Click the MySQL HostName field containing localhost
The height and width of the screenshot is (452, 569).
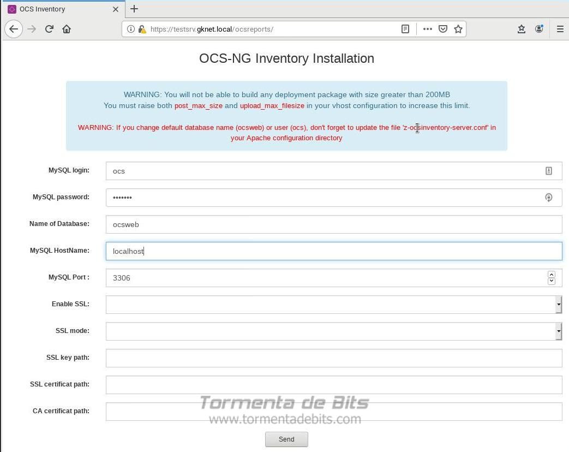coord(334,251)
